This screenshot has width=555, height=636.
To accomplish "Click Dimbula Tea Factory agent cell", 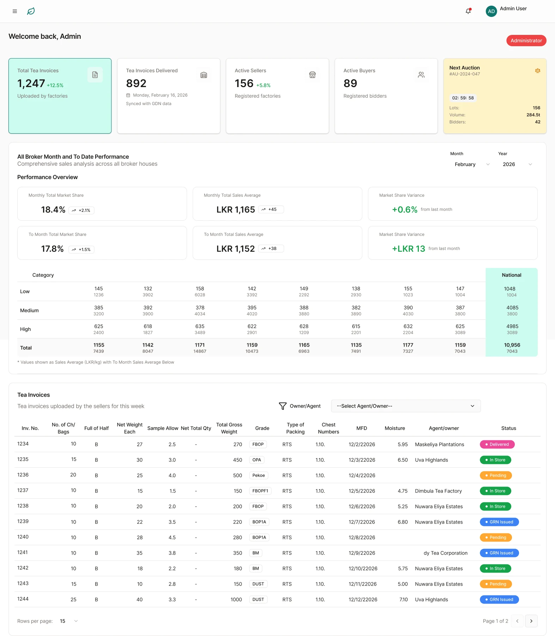I will [x=438, y=491].
